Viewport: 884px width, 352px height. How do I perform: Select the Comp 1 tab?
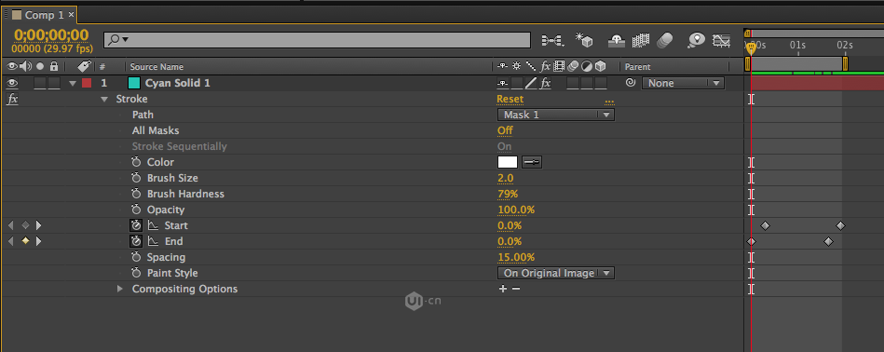tap(44, 15)
